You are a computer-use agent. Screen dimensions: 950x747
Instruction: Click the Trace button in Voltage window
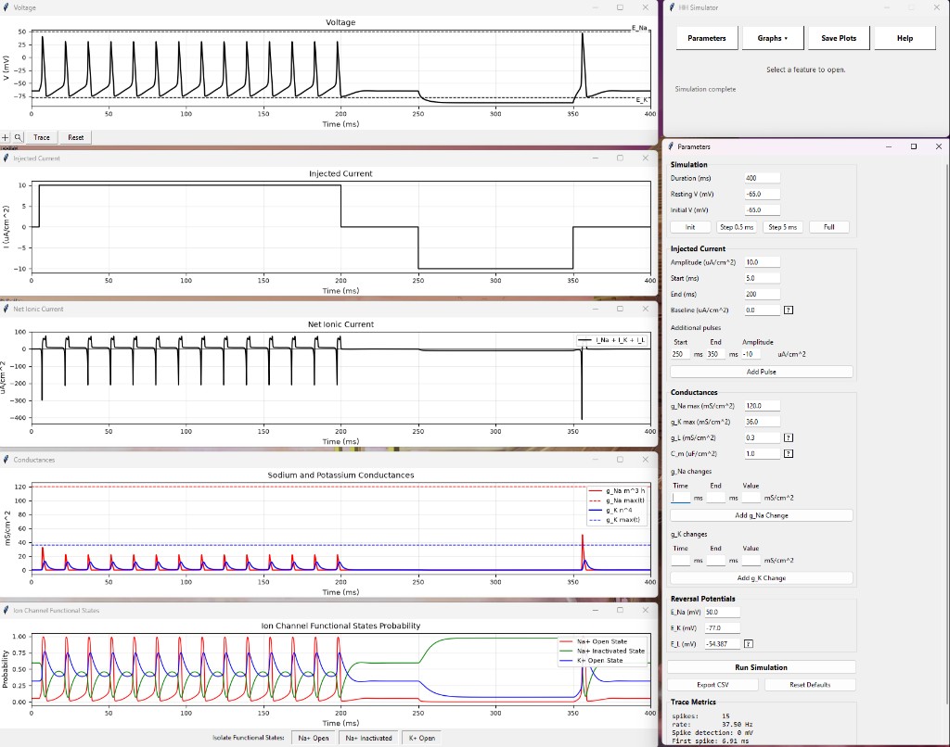[x=42, y=137]
